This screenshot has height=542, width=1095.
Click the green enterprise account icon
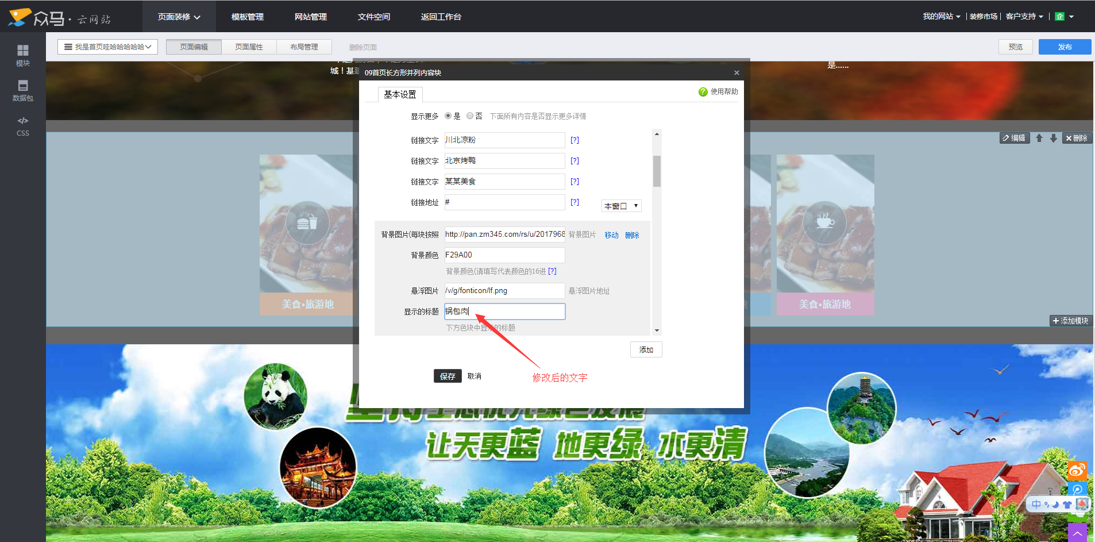1060,17
